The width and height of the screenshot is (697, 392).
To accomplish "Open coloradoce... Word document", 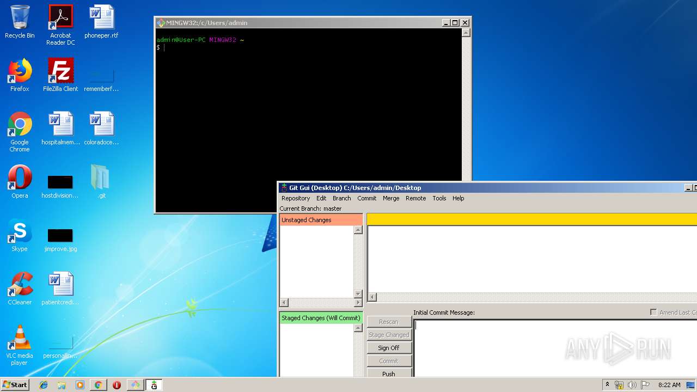I will 101,128.
